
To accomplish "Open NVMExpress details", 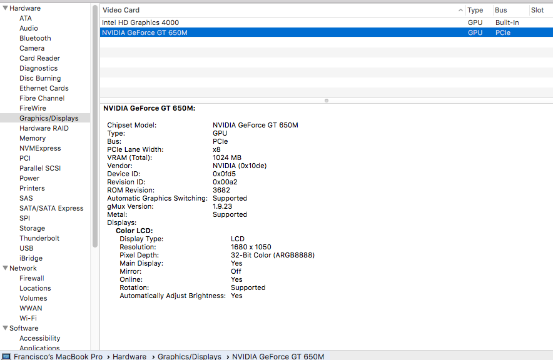I will (40, 148).
